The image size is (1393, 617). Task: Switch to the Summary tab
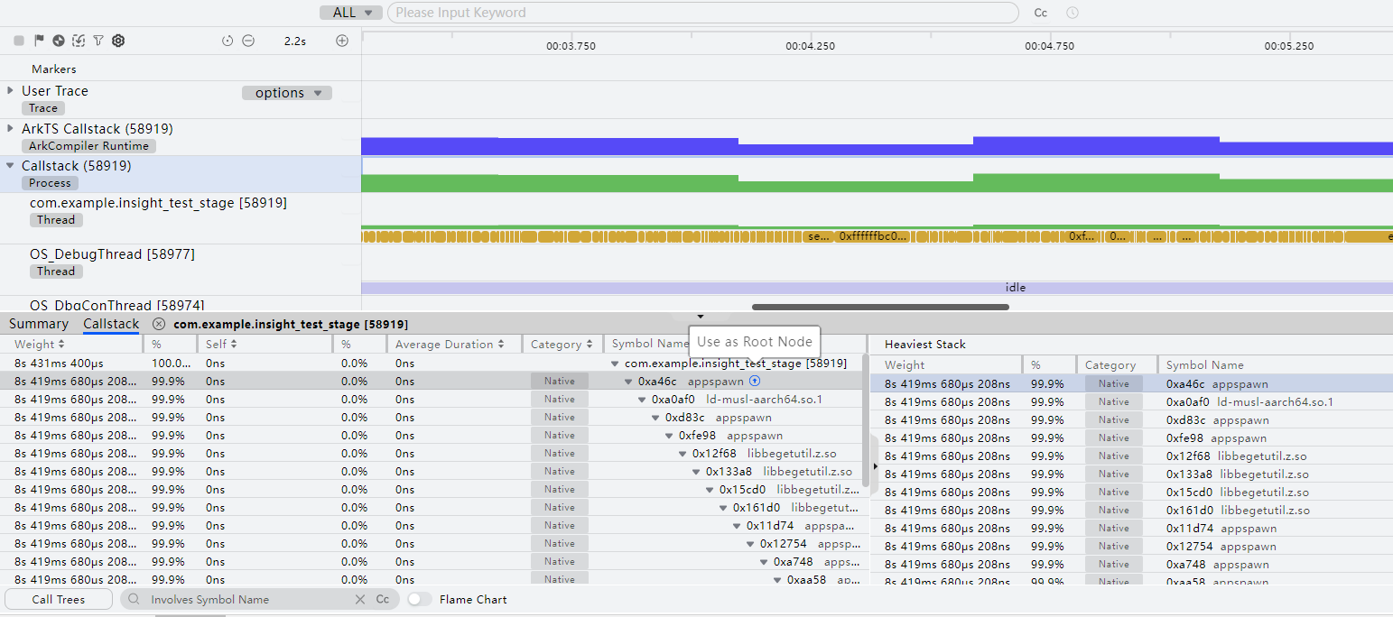tap(39, 324)
